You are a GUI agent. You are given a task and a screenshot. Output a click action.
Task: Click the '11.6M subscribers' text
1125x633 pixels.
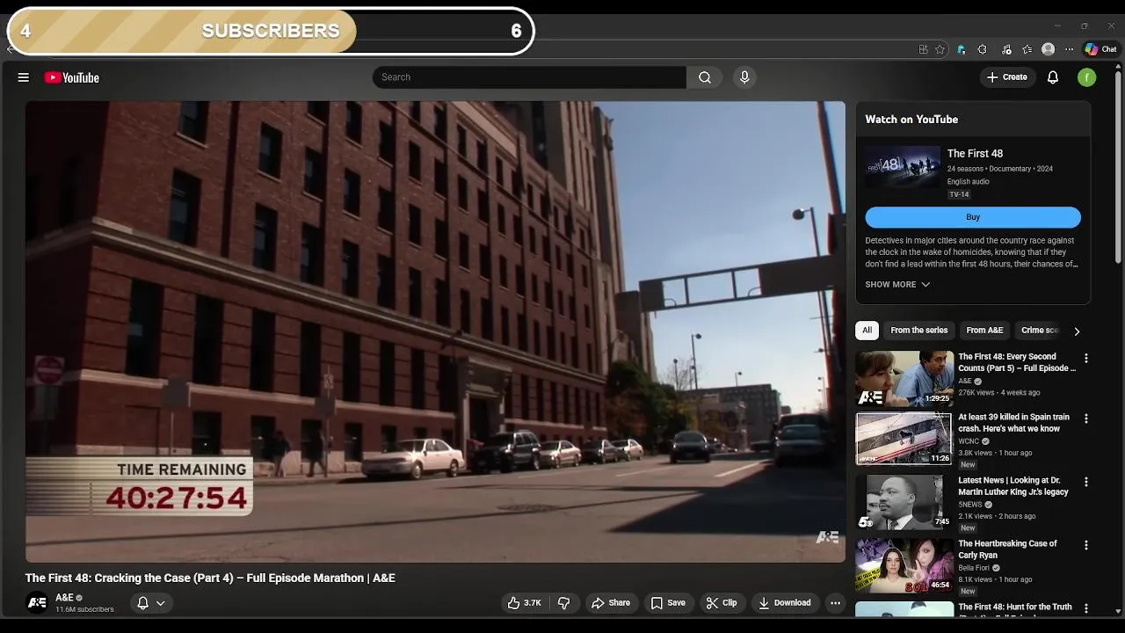84,609
